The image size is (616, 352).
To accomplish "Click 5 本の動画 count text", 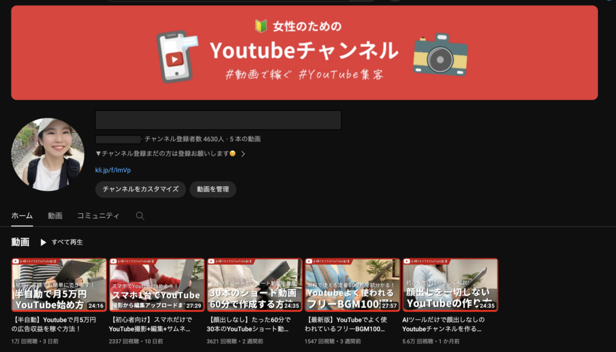I will [245, 139].
